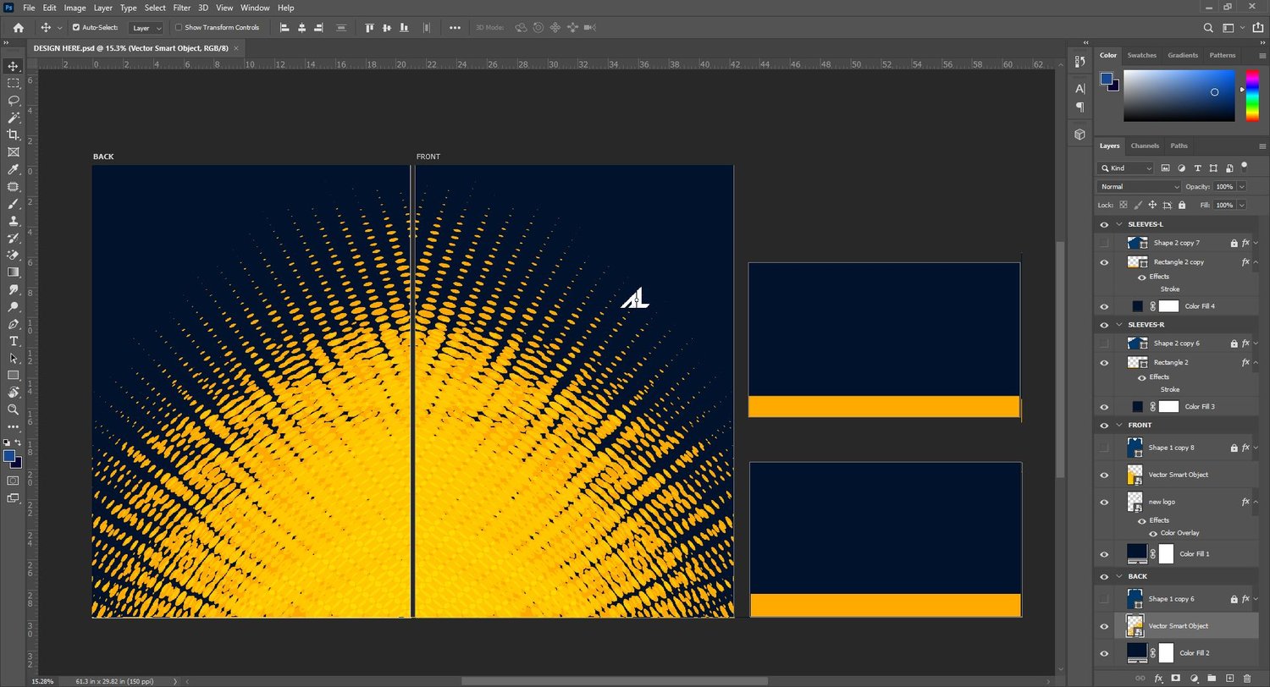Select the Path Selection tool

14,358
